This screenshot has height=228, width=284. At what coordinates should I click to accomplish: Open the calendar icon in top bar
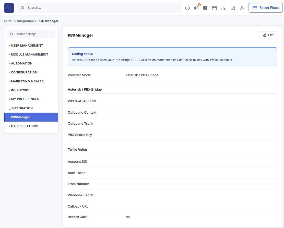(x=214, y=8)
